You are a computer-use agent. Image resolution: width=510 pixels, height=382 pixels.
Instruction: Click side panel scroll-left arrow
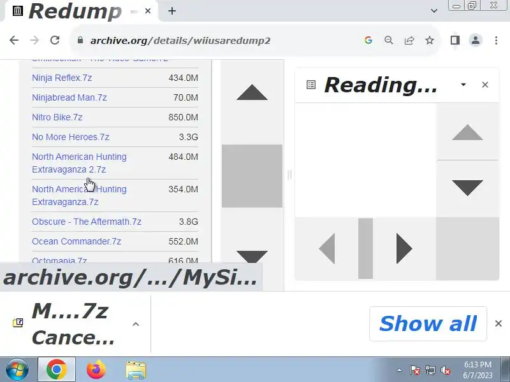click(x=327, y=248)
